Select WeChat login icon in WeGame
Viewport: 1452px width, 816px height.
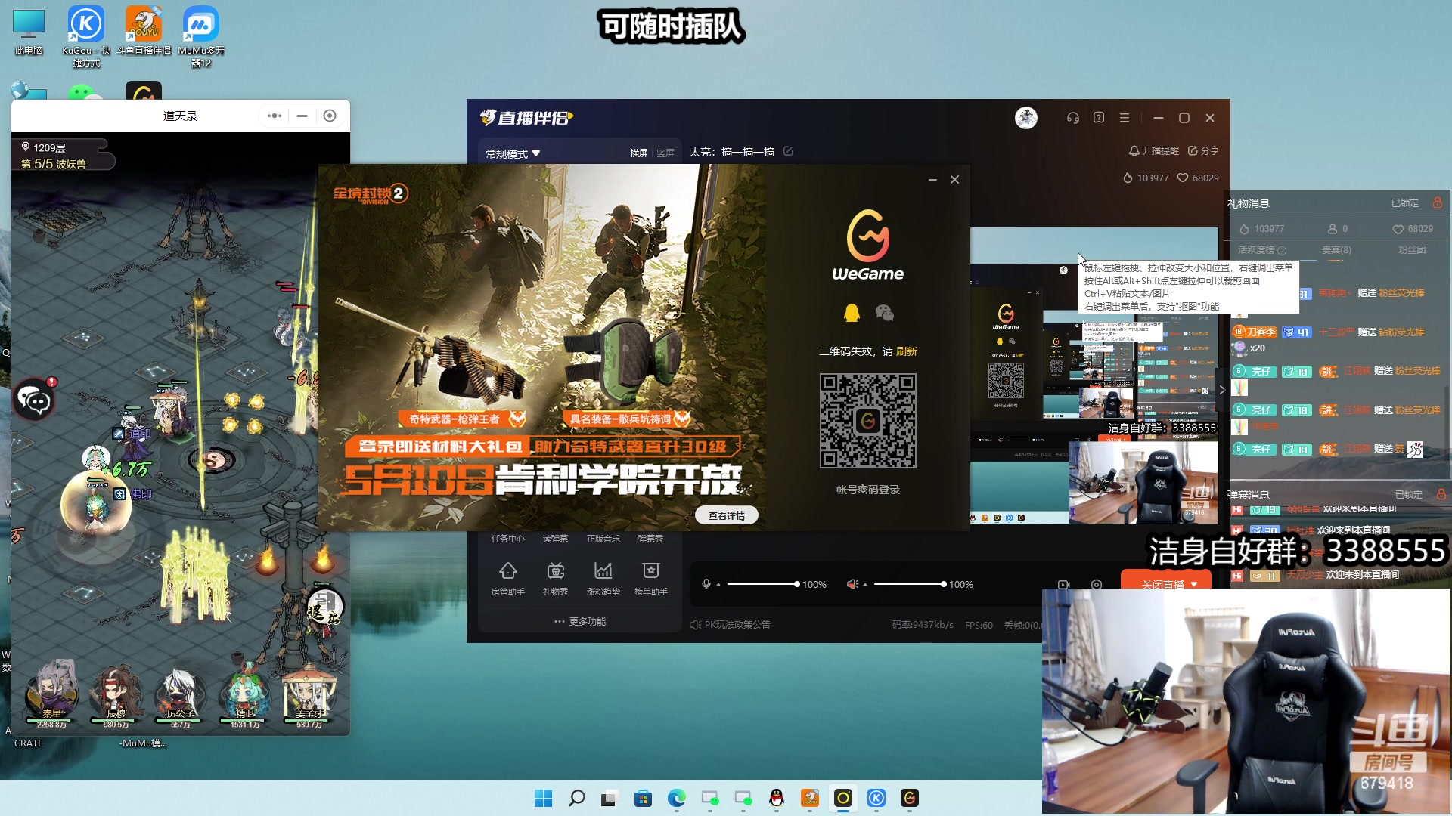[x=885, y=313]
